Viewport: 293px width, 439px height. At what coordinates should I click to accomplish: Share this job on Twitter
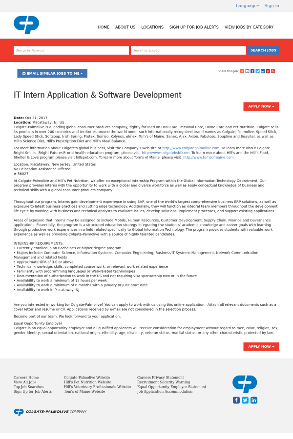[x=257, y=71]
